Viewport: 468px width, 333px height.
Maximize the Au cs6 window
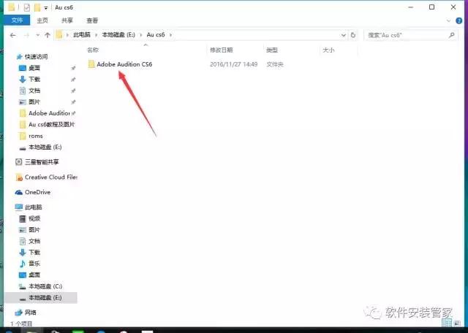click(431, 7)
